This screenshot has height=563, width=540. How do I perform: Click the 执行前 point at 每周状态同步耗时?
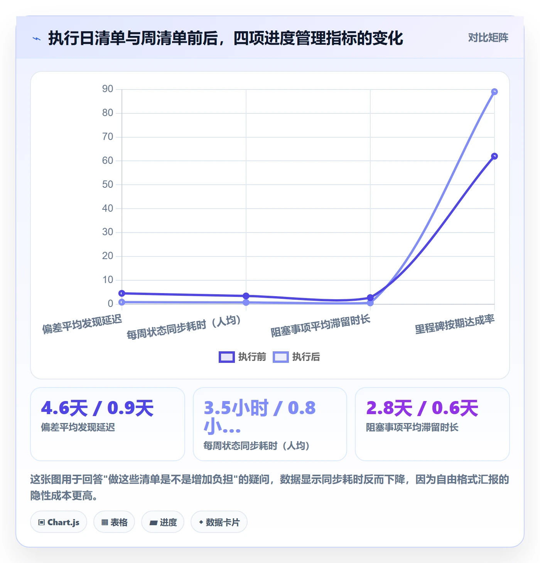246,296
